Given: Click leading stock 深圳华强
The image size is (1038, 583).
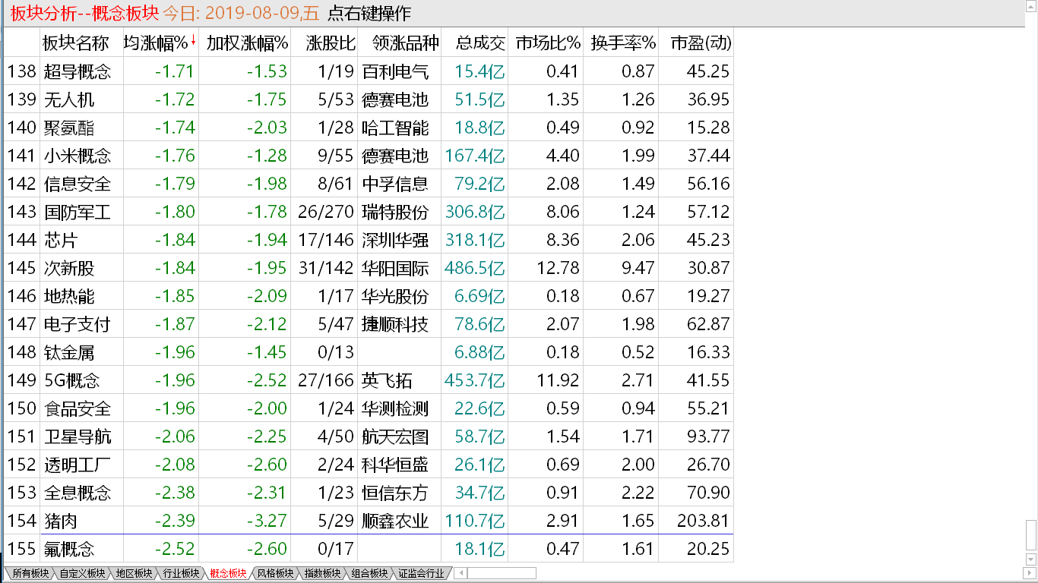Looking at the screenshot, I should (x=395, y=240).
